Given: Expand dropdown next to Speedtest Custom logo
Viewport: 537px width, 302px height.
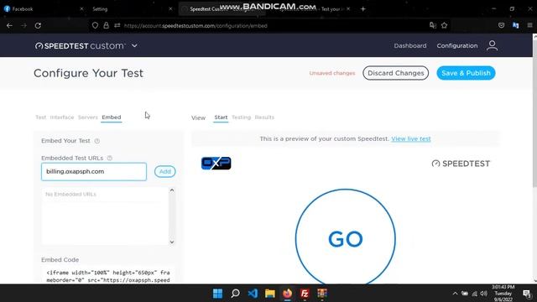Looking at the screenshot, I should point(134,45).
